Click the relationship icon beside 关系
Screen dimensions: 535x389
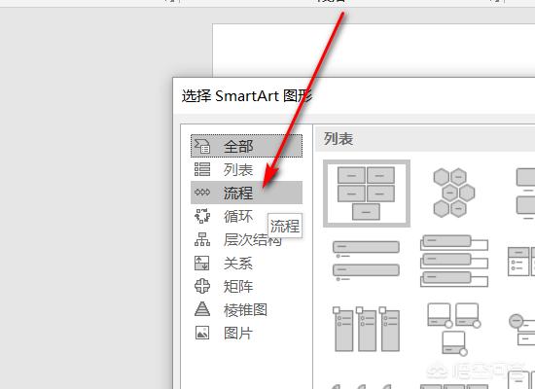click(201, 264)
